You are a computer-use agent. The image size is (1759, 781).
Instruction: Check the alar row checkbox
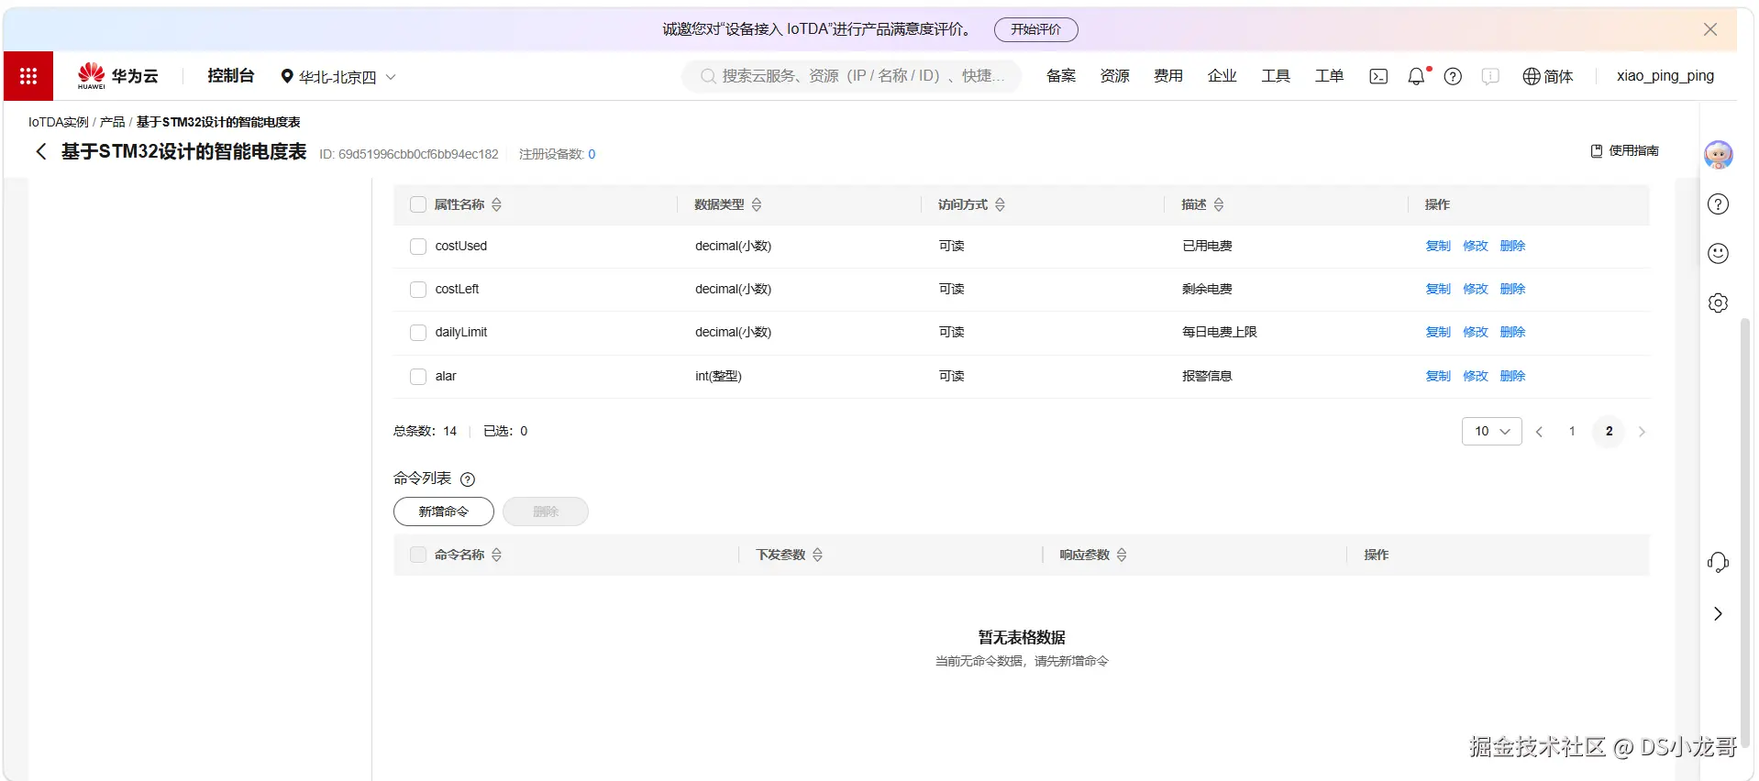click(418, 376)
